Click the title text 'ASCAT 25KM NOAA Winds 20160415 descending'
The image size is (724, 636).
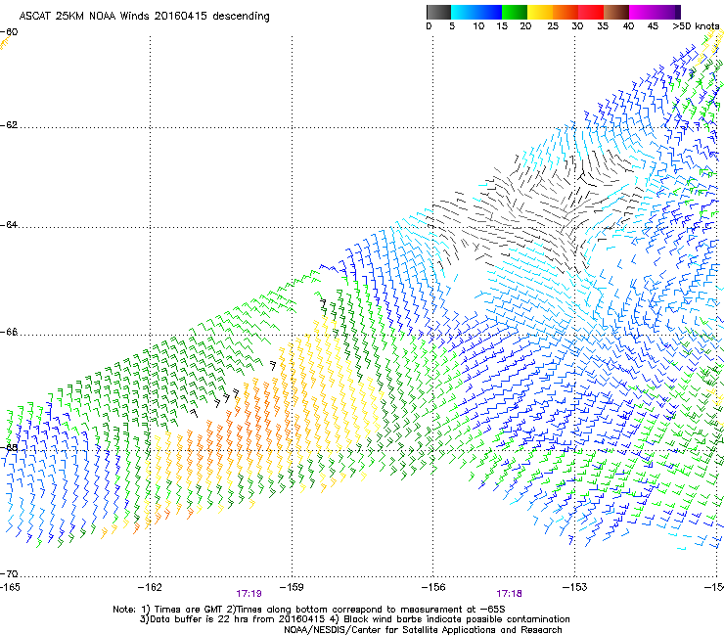tap(144, 16)
